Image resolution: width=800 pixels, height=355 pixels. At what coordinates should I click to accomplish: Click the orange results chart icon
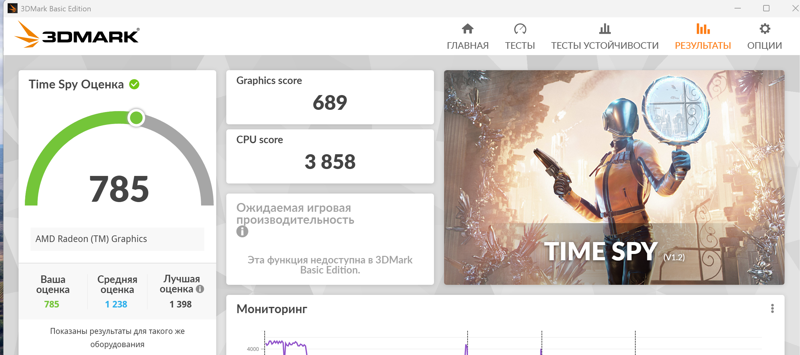(x=703, y=29)
